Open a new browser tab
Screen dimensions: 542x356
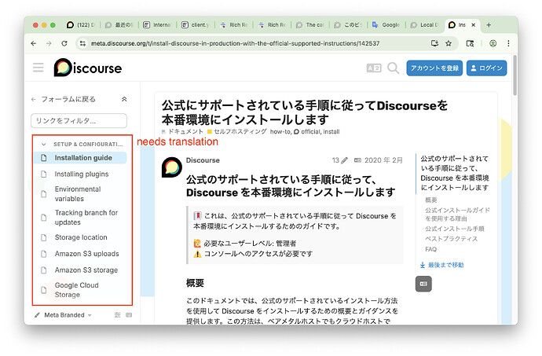click(x=489, y=25)
